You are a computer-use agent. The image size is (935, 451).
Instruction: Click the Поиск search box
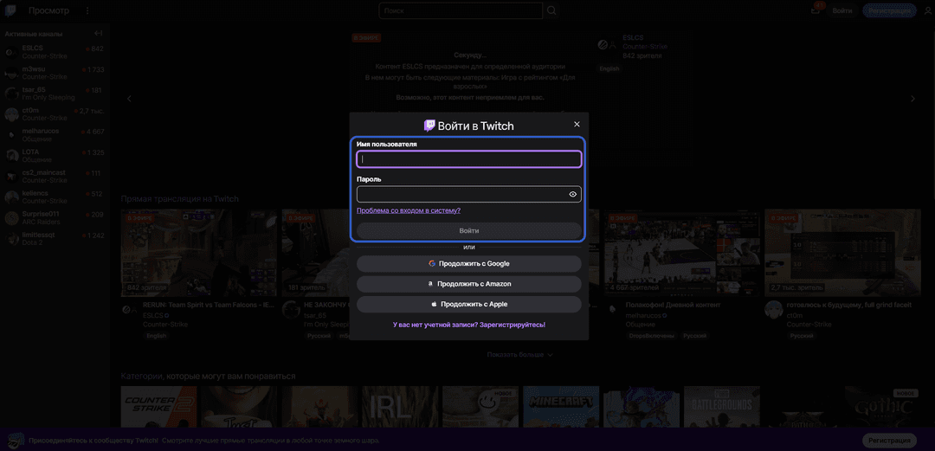461,10
